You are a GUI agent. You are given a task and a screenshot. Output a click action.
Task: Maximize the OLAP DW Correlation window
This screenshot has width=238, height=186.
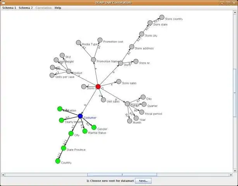click(228, 3)
